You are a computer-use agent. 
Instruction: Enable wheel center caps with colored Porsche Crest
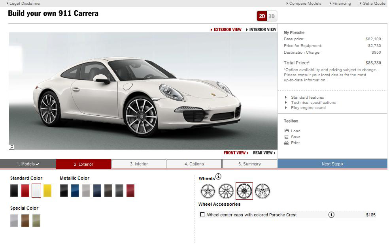pos(202,214)
